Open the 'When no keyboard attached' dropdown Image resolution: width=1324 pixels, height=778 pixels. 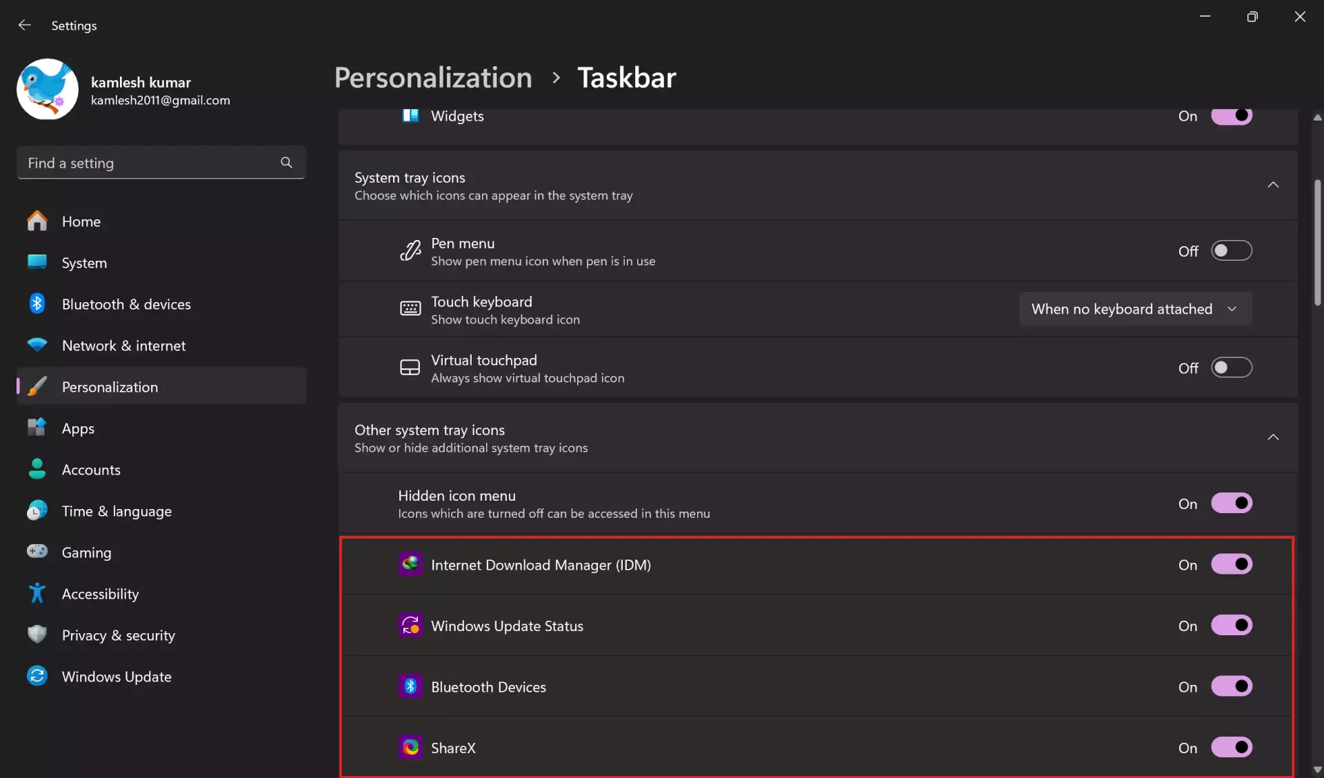pos(1134,308)
